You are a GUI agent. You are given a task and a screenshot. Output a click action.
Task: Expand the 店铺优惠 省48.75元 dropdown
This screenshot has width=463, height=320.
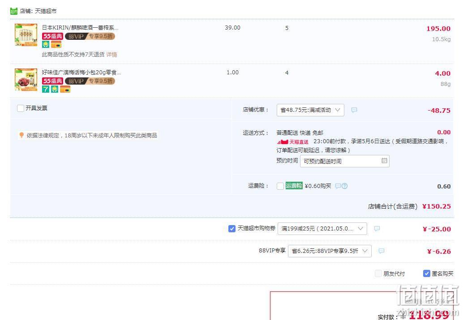click(310, 110)
